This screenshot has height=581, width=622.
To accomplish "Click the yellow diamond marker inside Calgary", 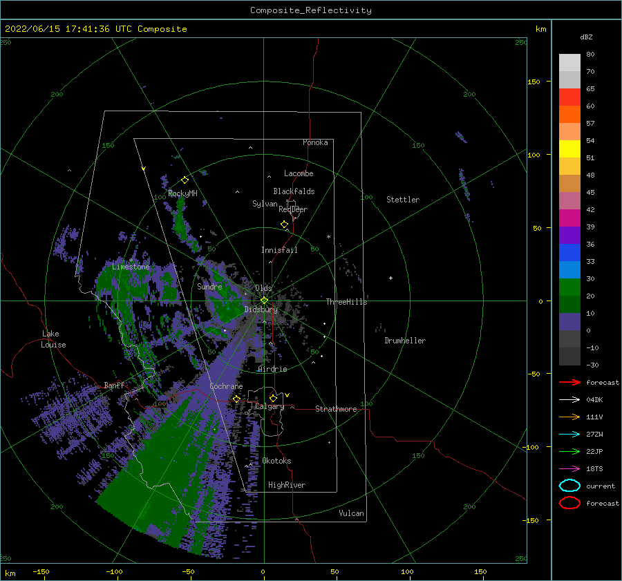I will 273,398.
